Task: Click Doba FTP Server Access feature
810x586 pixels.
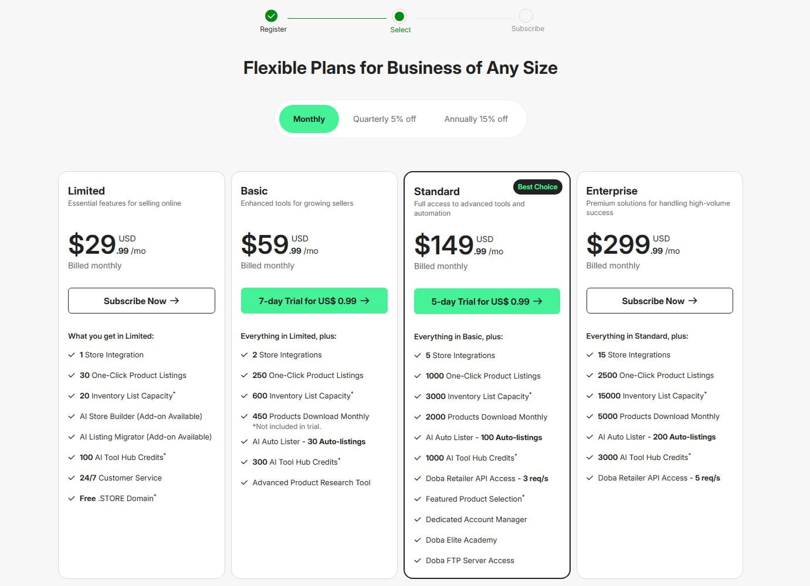Action: (x=470, y=561)
